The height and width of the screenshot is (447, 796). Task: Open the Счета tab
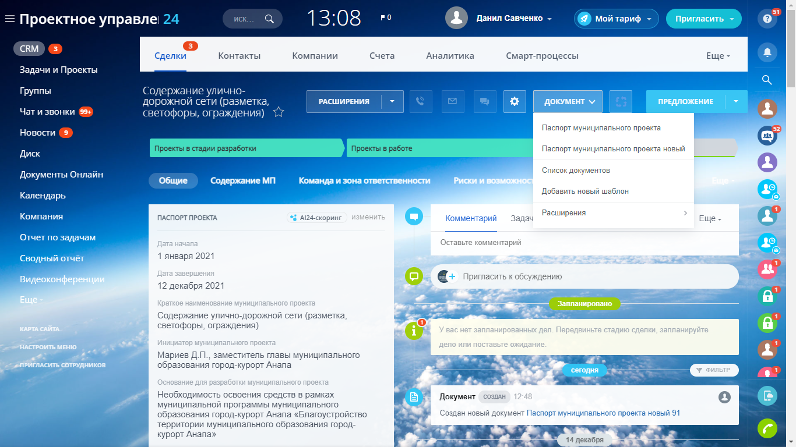click(382, 56)
